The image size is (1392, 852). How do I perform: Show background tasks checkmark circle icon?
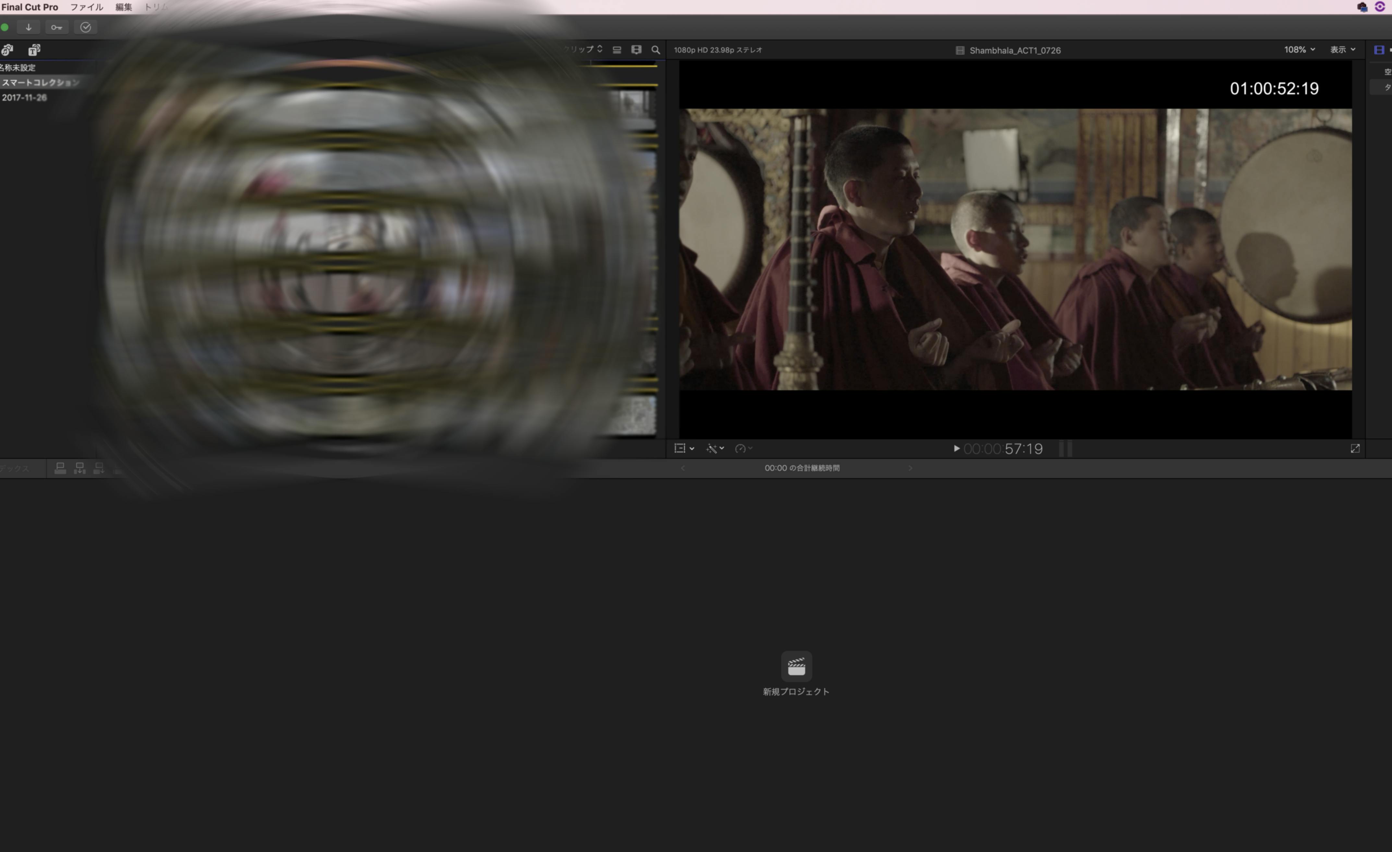(85, 27)
